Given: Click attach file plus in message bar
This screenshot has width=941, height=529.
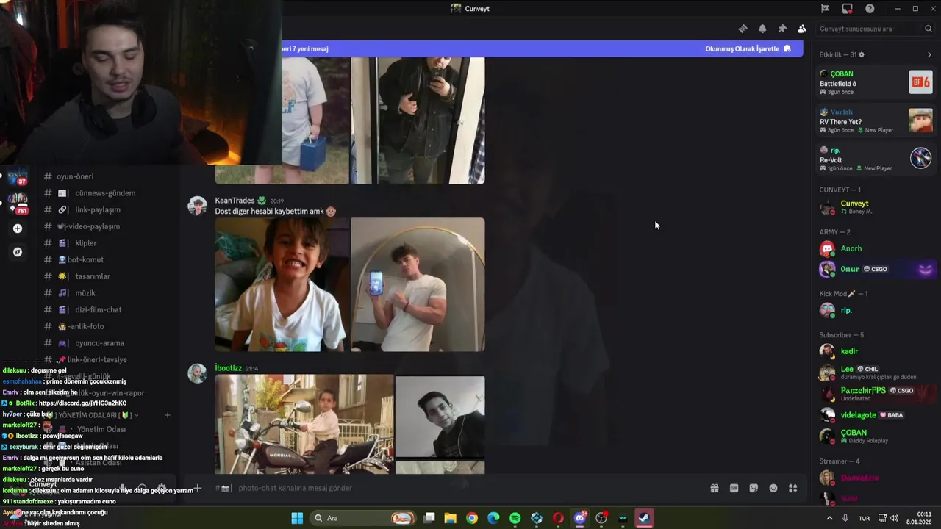Looking at the screenshot, I should (x=197, y=488).
